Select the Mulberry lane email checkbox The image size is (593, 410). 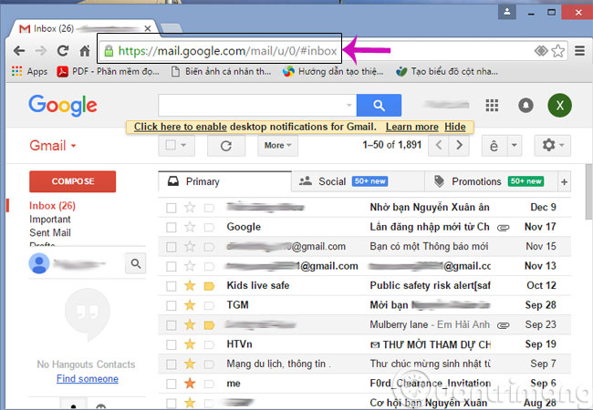tap(172, 325)
